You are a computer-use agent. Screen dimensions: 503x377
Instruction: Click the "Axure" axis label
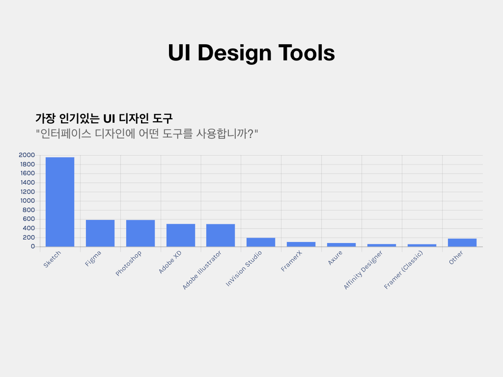tap(335, 258)
